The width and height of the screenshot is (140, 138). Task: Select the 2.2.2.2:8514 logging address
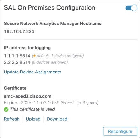click(x=17, y=62)
